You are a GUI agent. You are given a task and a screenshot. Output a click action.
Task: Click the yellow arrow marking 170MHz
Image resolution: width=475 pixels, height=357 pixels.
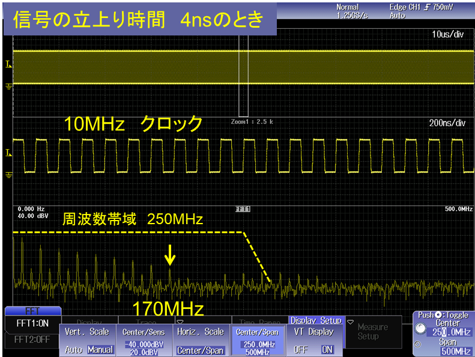[170, 257]
